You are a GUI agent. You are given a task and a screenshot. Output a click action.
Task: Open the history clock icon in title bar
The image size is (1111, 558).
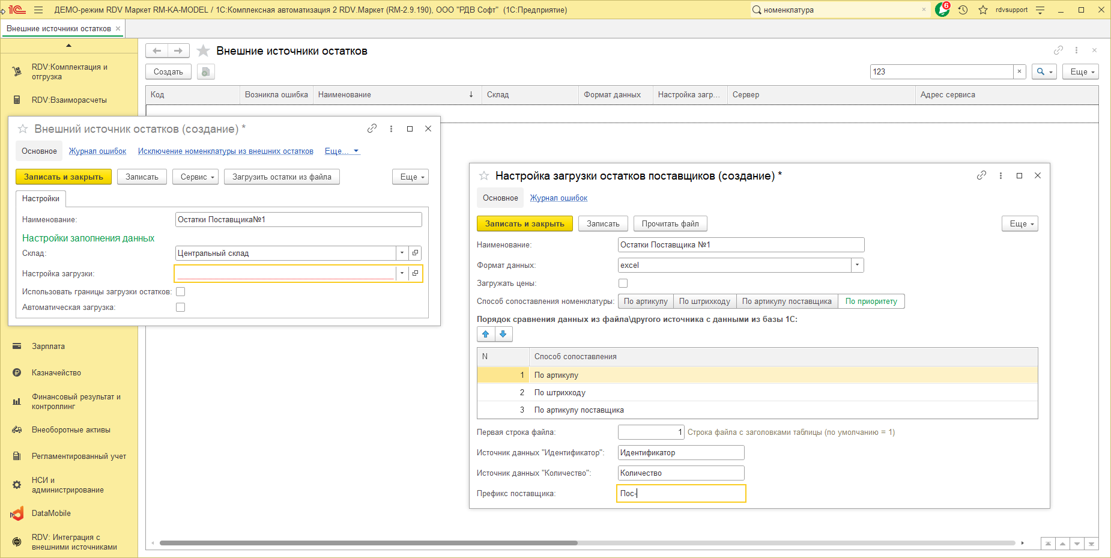coord(963,10)
